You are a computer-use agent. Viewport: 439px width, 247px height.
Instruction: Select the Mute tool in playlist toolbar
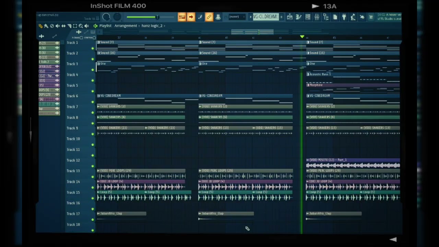(x=58, y=26)
